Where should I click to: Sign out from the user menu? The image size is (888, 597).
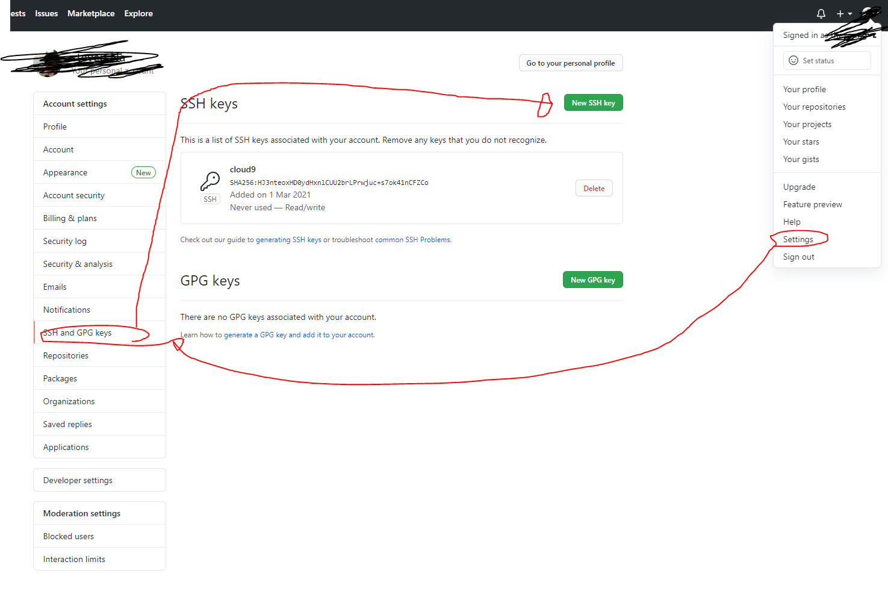click(827, 257)
